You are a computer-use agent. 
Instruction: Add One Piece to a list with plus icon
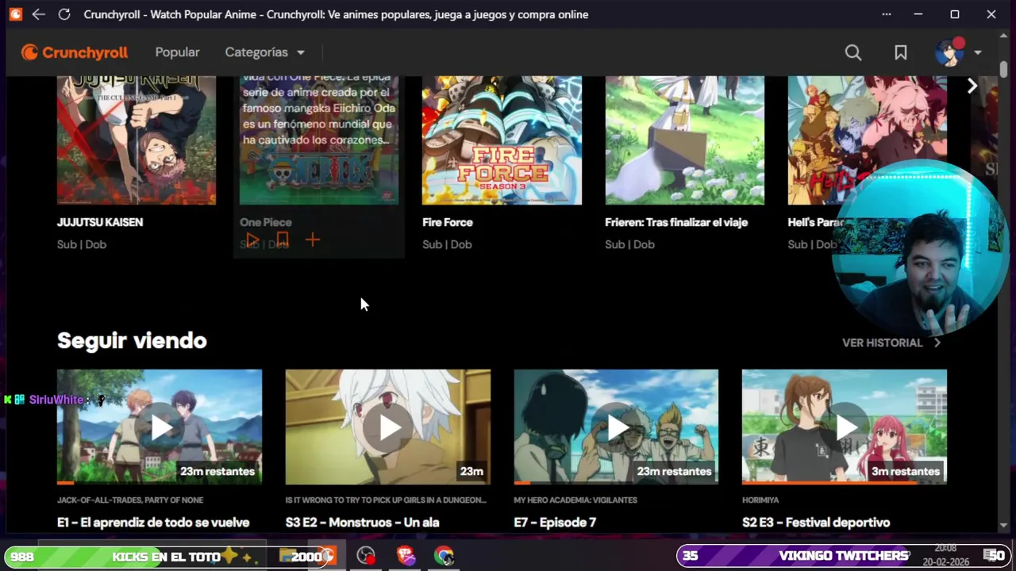coord(313,240)
